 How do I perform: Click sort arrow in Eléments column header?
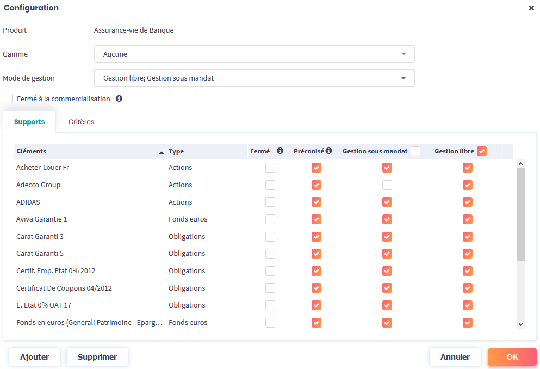point(161,153)
